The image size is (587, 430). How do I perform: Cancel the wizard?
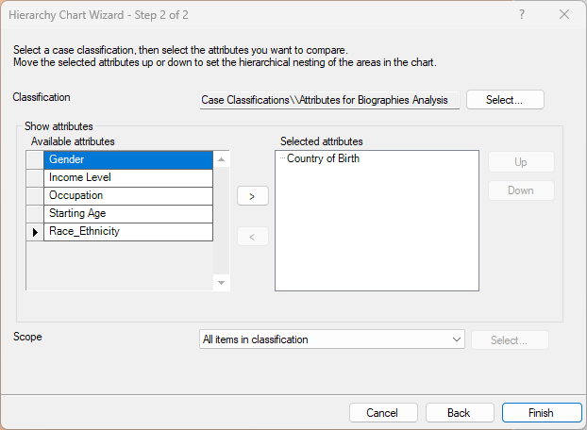point(382,413)
